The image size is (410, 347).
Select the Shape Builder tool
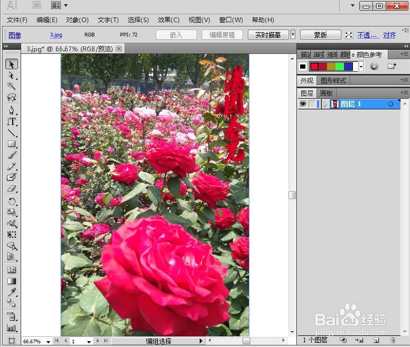12,246
